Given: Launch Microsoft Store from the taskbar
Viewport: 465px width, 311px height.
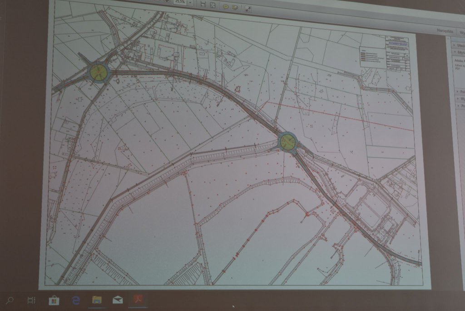Looking at the screenshot, I should [x=54, y=300].
